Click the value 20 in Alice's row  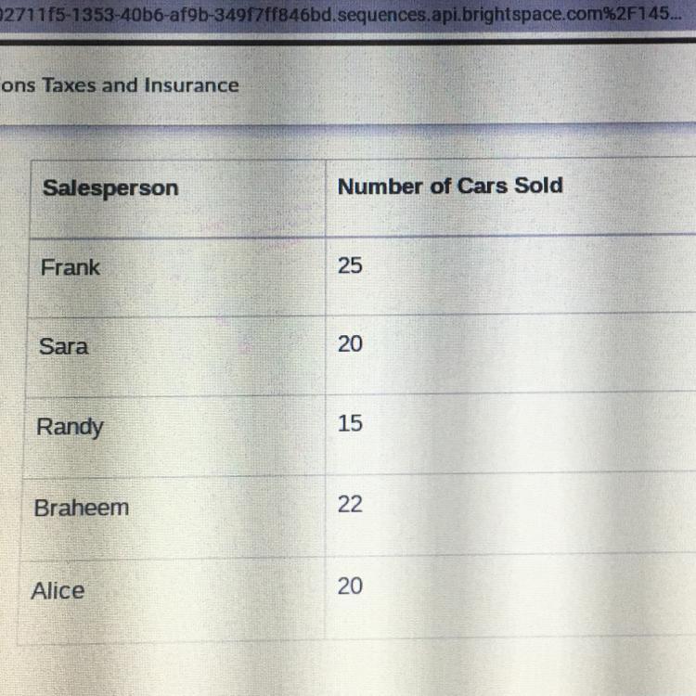pos(350,586)
